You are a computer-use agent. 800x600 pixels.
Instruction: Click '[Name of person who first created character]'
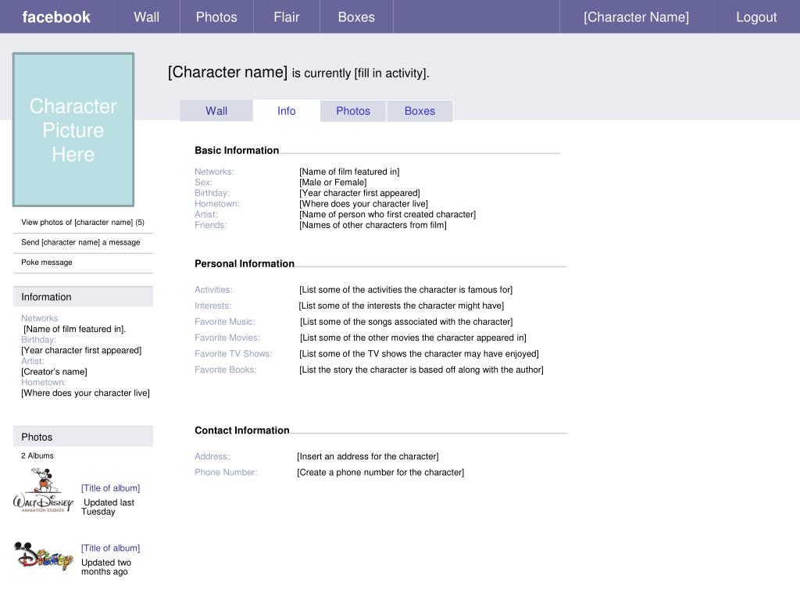(387, 215)
